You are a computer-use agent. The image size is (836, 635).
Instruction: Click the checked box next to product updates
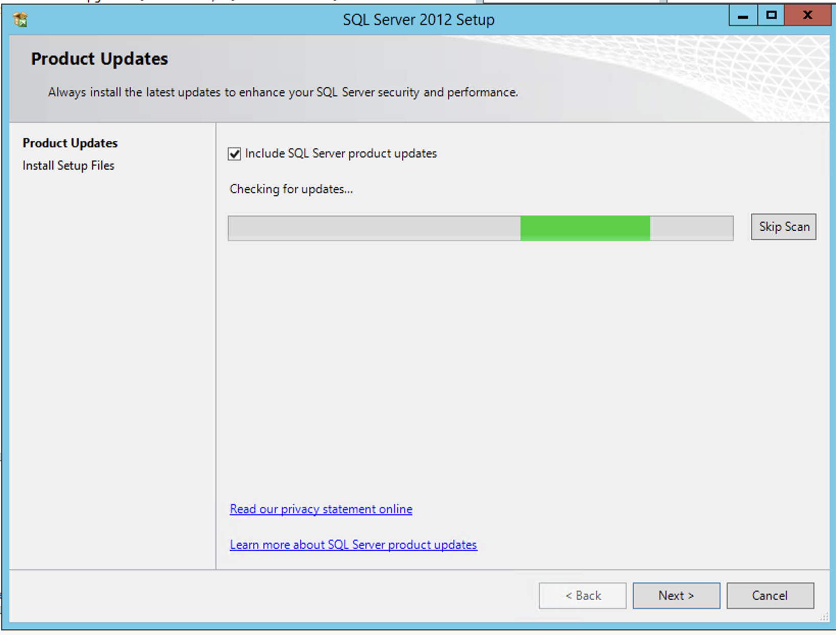click(x=234, y=154)
